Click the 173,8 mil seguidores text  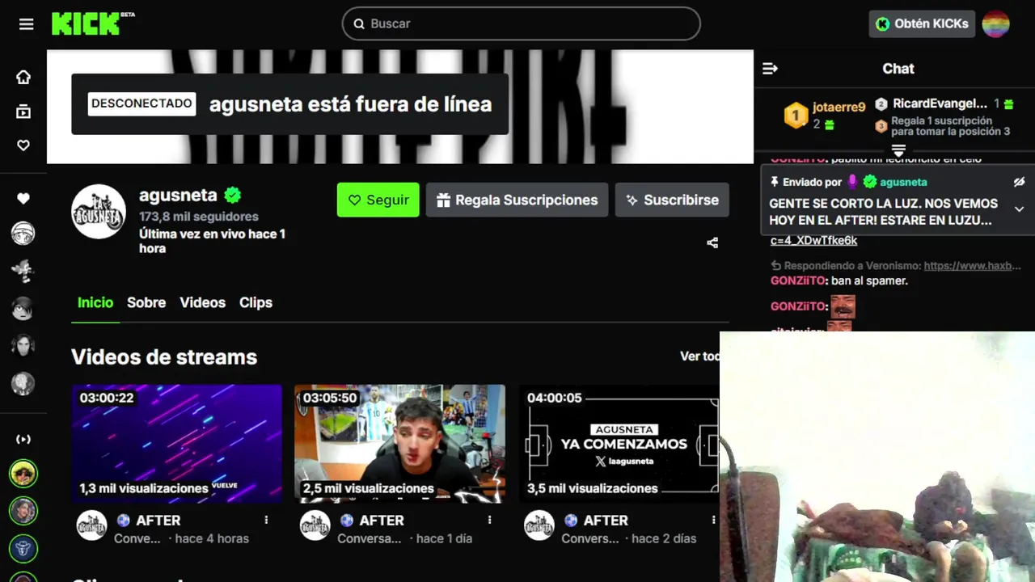(199, 217)
